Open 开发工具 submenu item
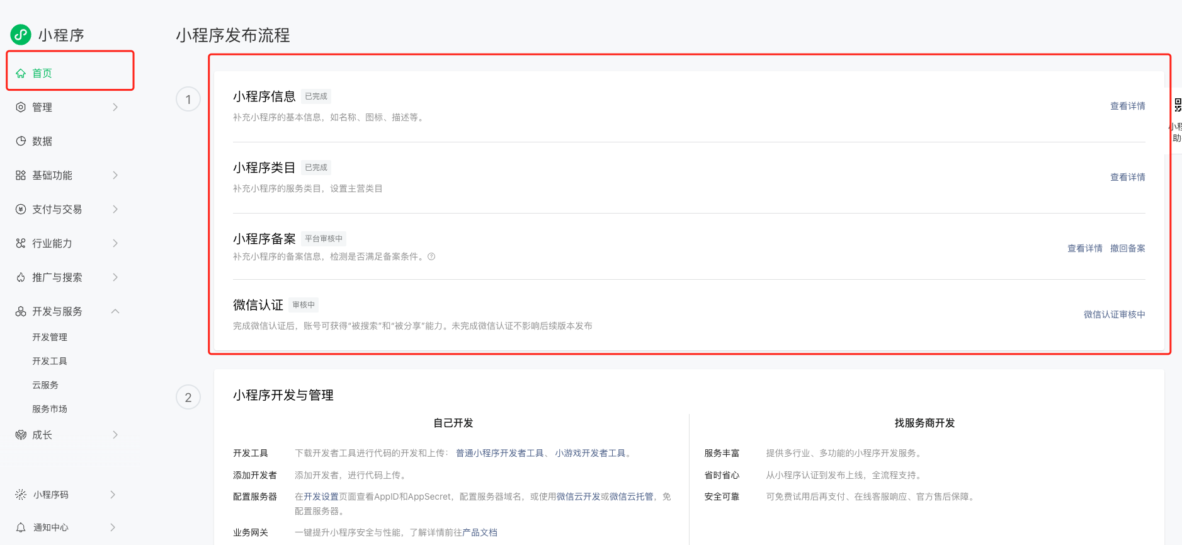This screenshot has height=545, width=1182. (50, 361)
